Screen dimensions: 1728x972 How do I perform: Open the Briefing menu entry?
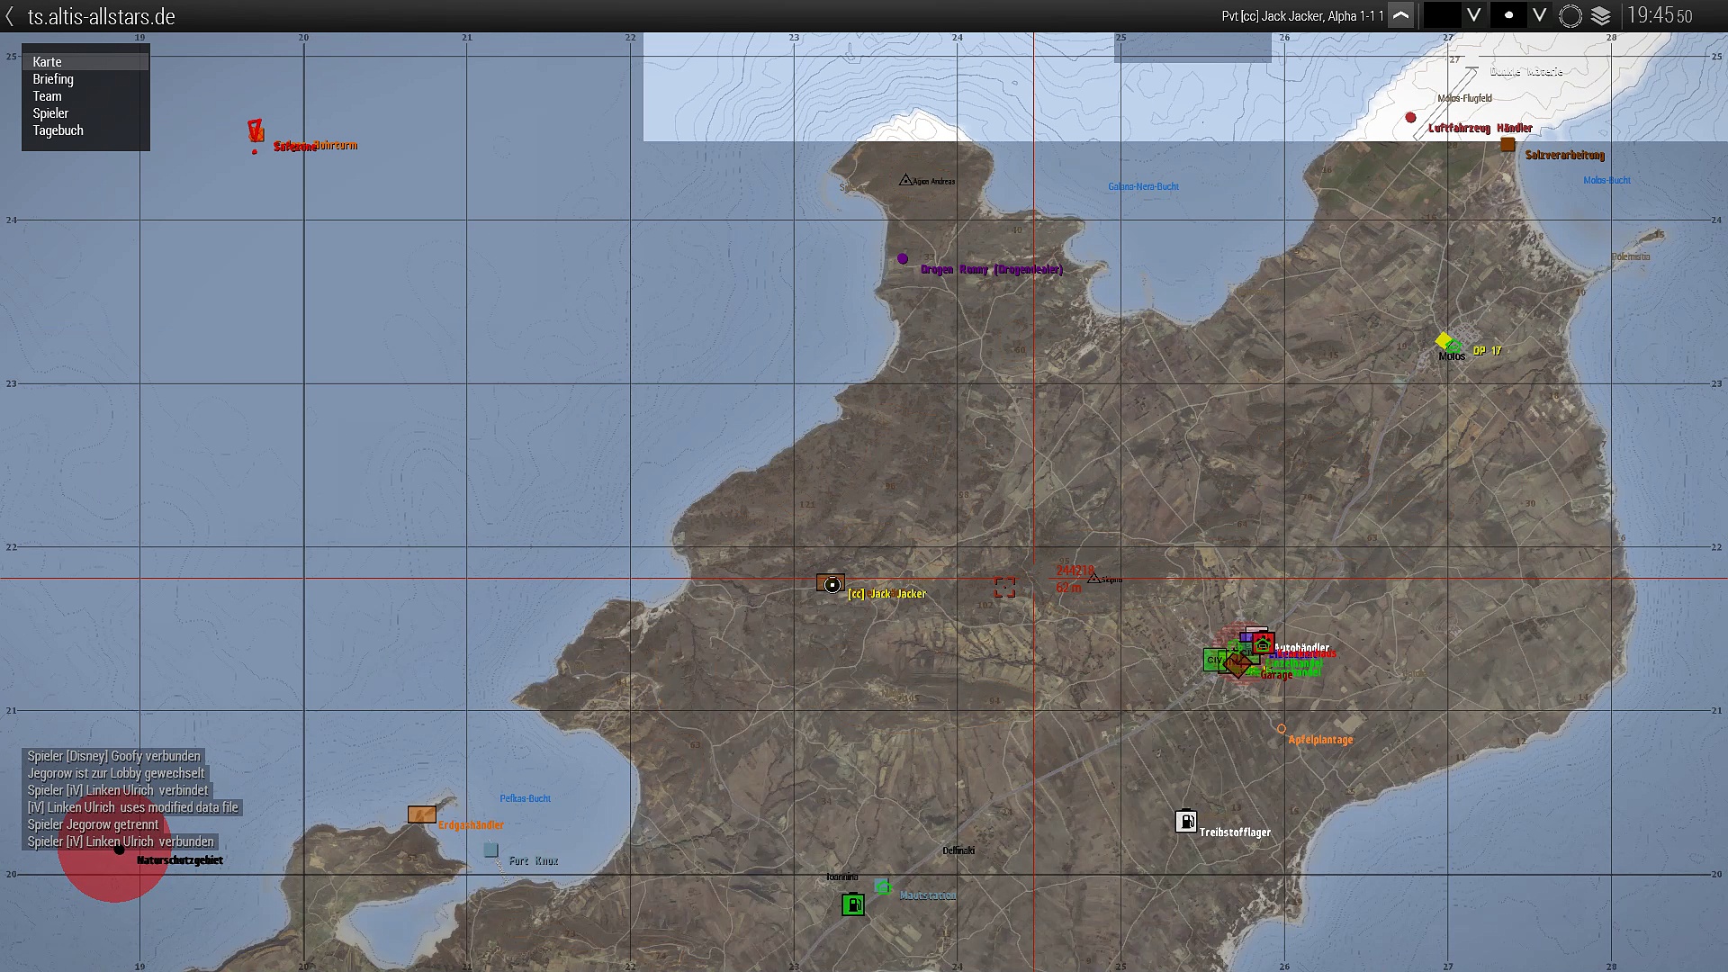tap(53, 79)
